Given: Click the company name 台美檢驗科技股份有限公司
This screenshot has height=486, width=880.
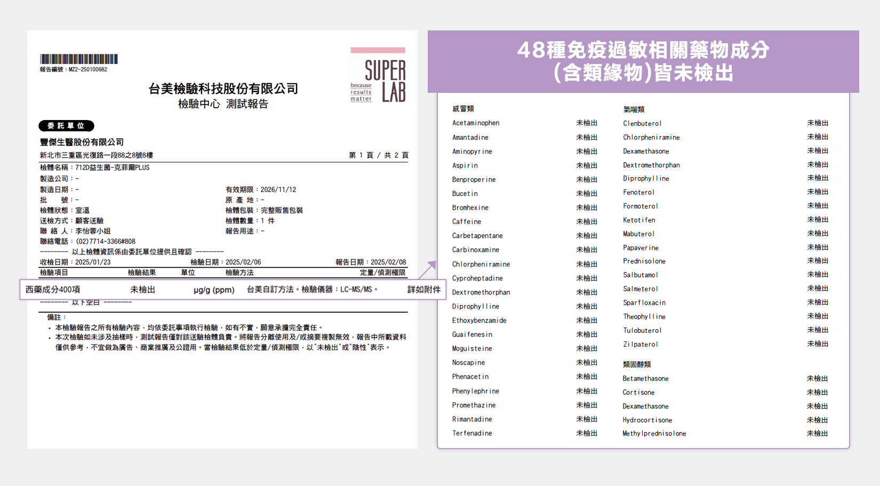Looking at the screenshot, I should [223, 89].
